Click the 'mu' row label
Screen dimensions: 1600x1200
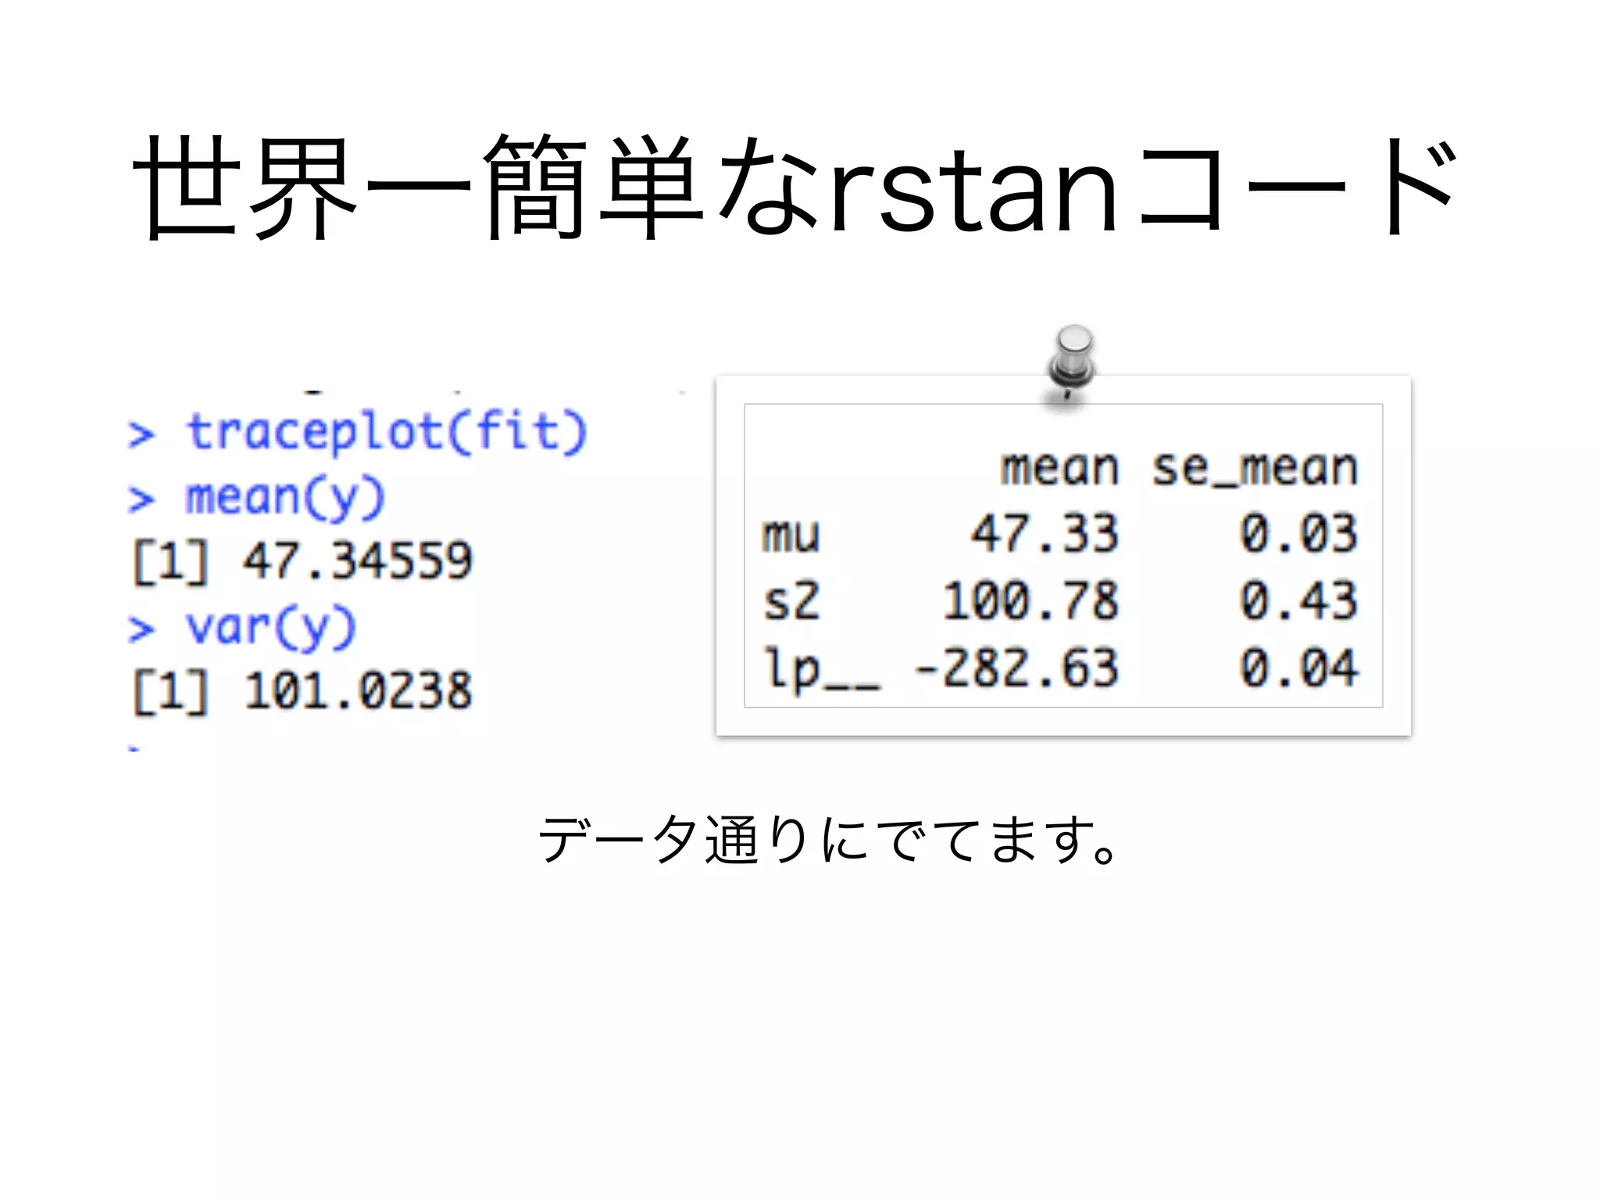click(791, 536)
